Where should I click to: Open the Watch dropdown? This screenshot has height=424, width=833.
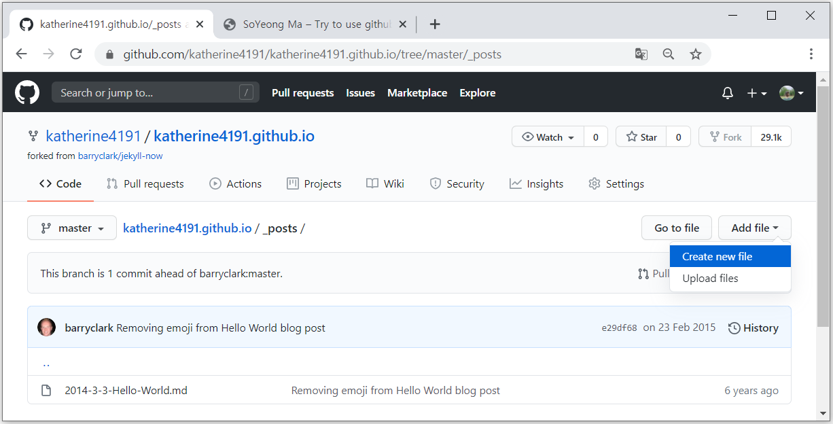pyautogui.click(x=548, y=137)
